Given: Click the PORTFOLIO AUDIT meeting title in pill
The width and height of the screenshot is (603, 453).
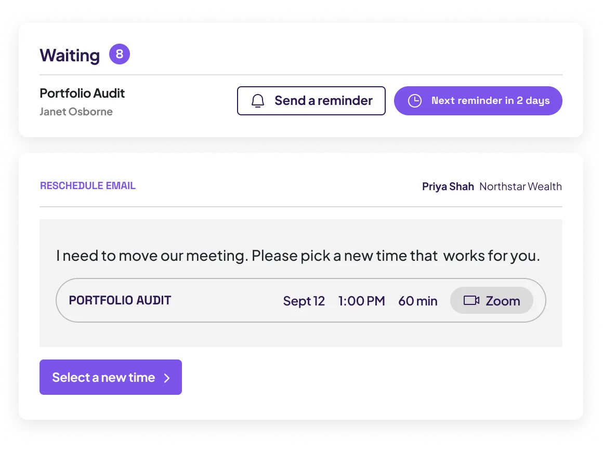Looking at the screenshot, I should (120, 300).
